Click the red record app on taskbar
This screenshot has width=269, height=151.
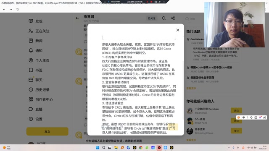[159, 148]
